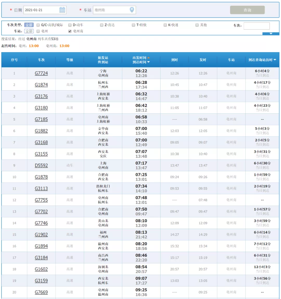Tick the K-快速 train type checkbox
Image resolution: width=281 pixels, height=299 pixels.
pos(165,25)
